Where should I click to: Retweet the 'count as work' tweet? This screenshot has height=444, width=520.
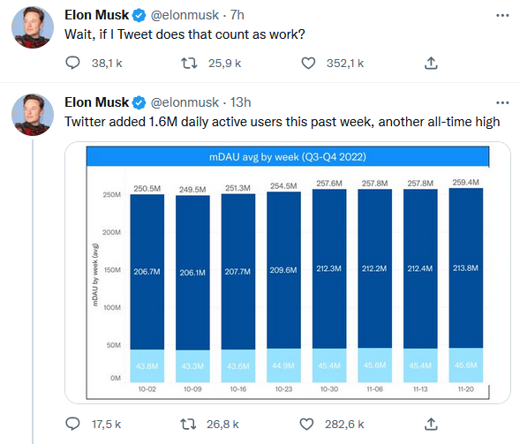point(189,63)
